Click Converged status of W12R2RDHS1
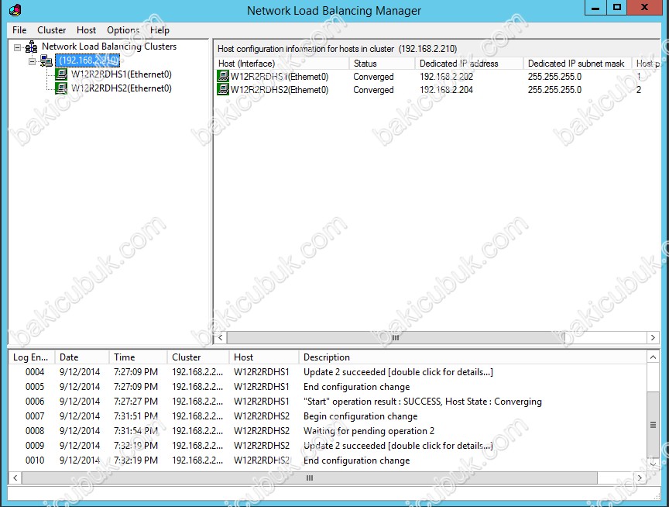 pos(373,77)
